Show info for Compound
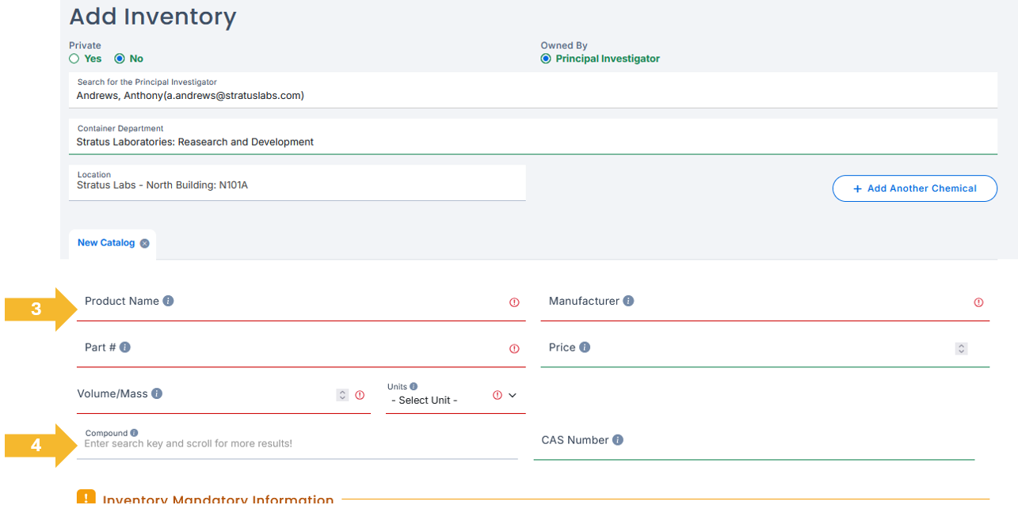The width and height of the screenshot is (1018, 505). [134, 433]
